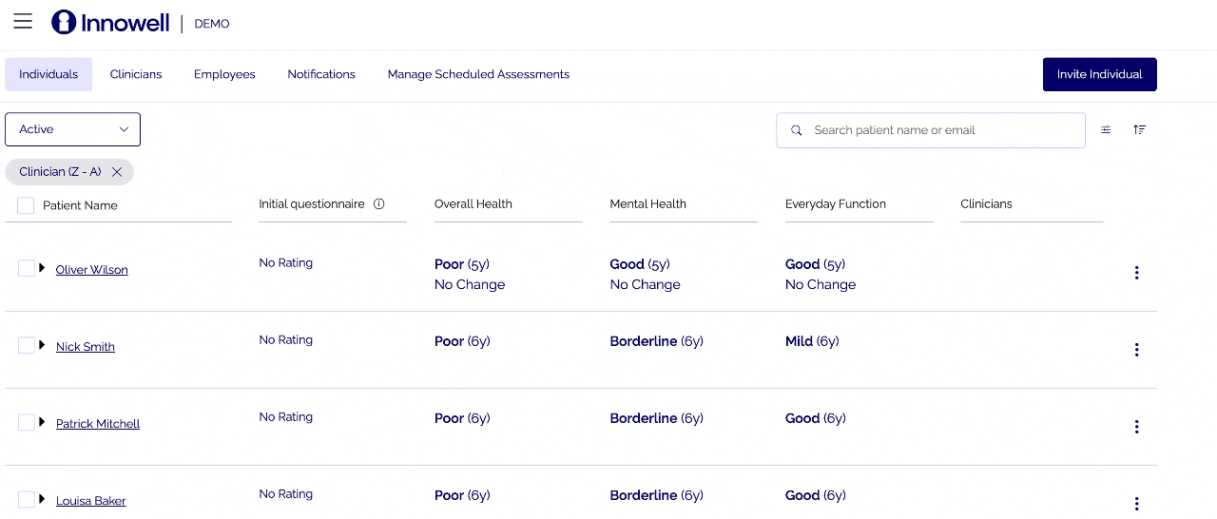The image size is (1217, 519).
Task: Switch to the Individuals tab
Action: [x=48, y=74]
